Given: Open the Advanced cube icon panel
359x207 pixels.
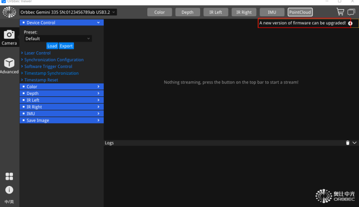Looking at the screenshot, I should click(9, 66).
